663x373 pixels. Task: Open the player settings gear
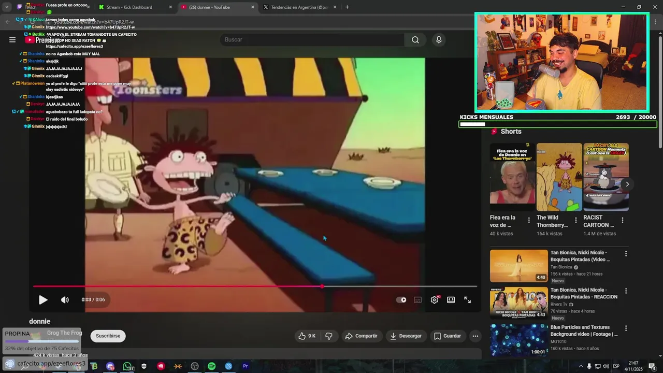[434, 299]
